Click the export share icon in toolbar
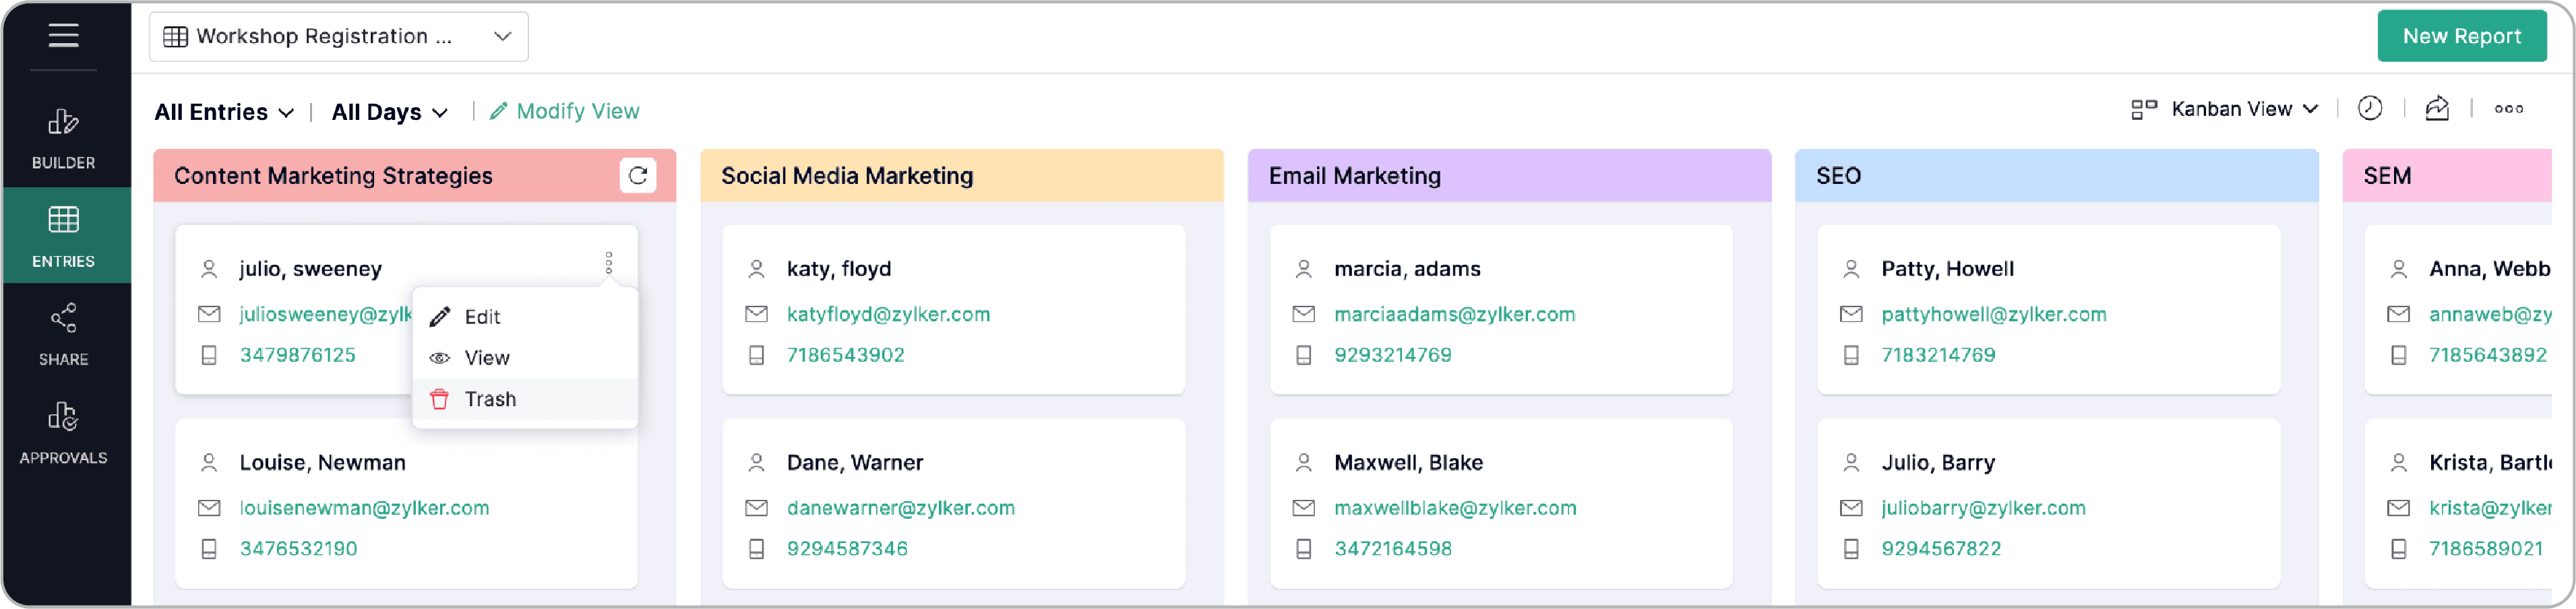Viewport: 2576px width, 609px height. tap(2437, 109)
